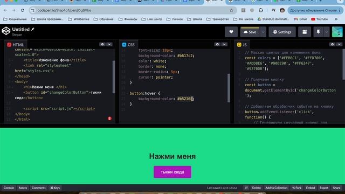This screenshot has width=345, height=194.
Task: Open StandUp bookmark
Action: (x=273, y=19)
